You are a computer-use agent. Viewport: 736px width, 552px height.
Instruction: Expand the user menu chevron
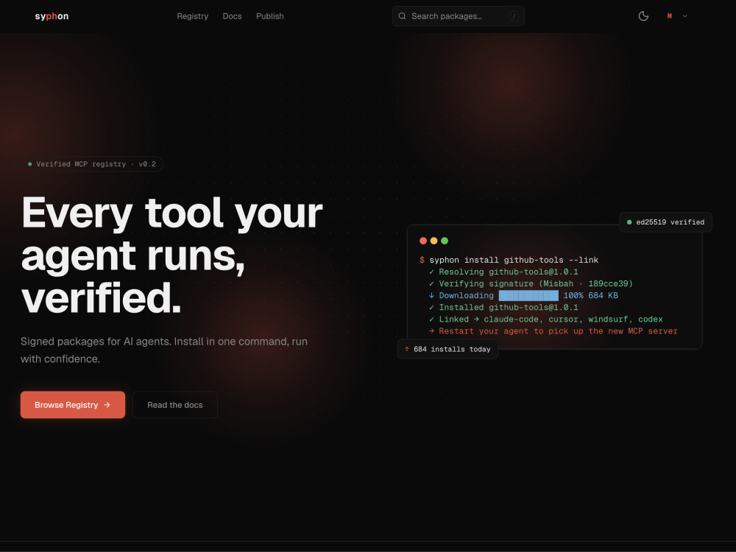684,16
